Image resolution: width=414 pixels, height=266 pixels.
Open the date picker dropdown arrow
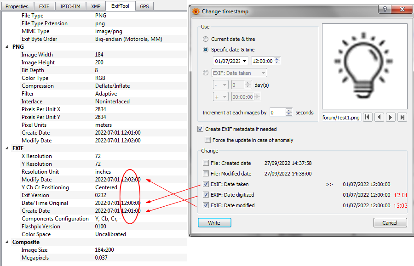tap(245, 61)
